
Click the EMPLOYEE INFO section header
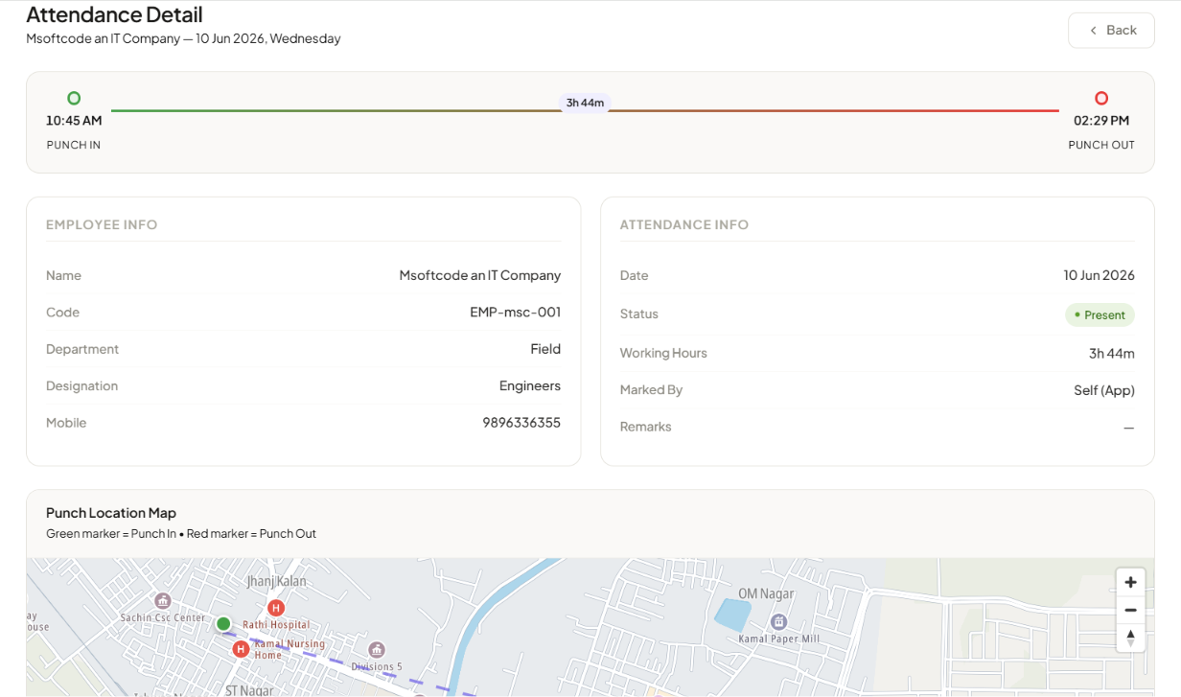(x=102, y=224)
